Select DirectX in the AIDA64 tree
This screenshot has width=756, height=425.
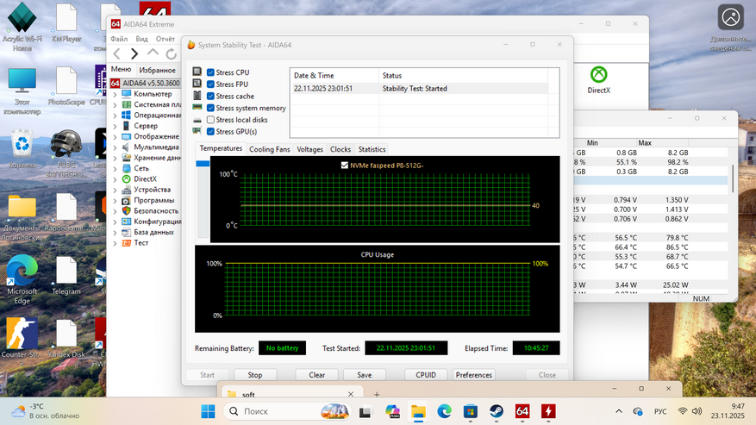click(x=145, y=178)
